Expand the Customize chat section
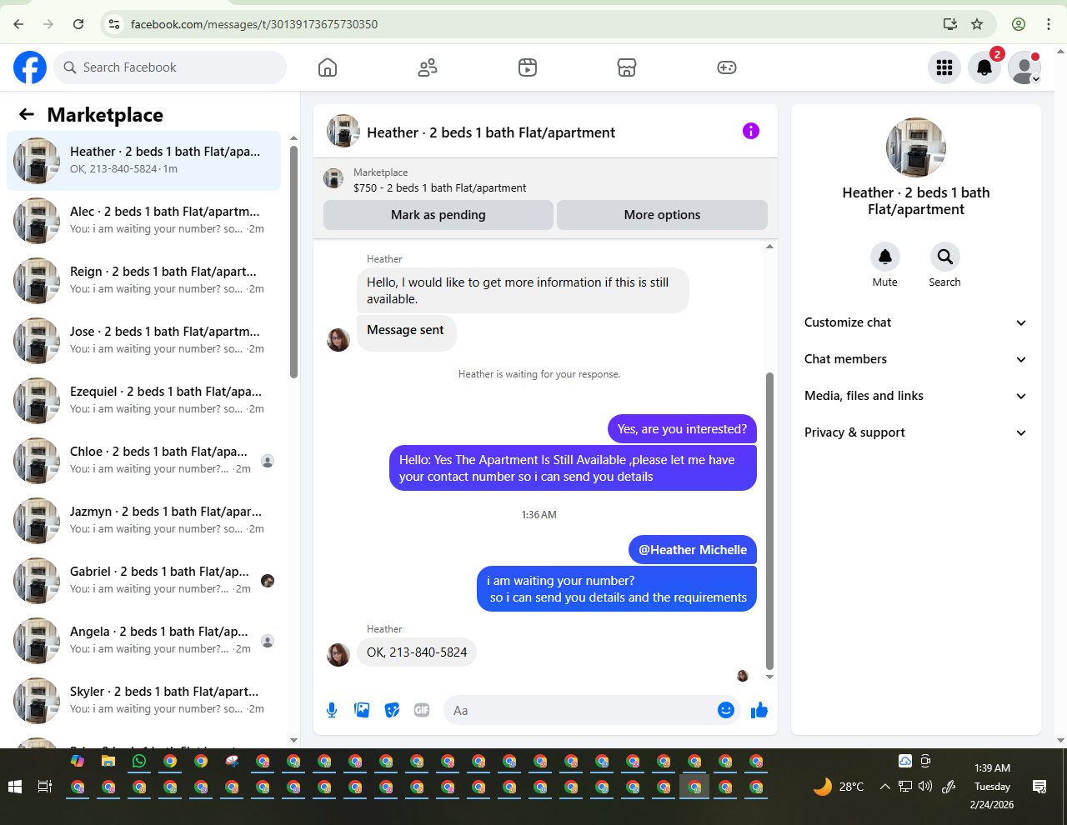This screenshot has width=1067, height=825. pyautogui.click(x=916, y=322)
